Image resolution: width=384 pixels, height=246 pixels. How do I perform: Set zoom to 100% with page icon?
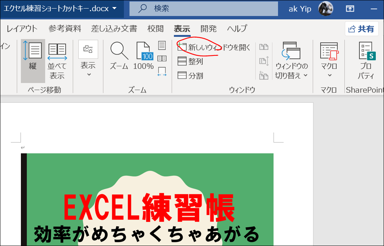click(x=144, y=56)
